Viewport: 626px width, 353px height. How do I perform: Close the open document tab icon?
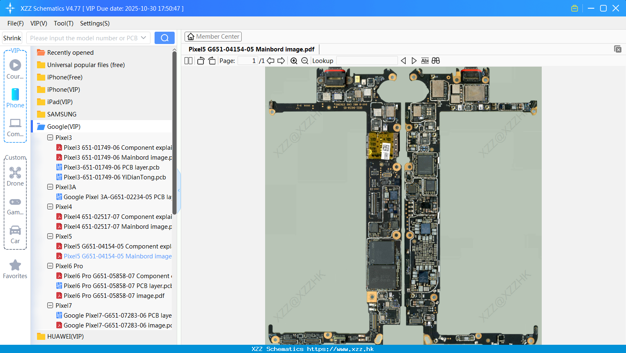[x=618, y=49]
